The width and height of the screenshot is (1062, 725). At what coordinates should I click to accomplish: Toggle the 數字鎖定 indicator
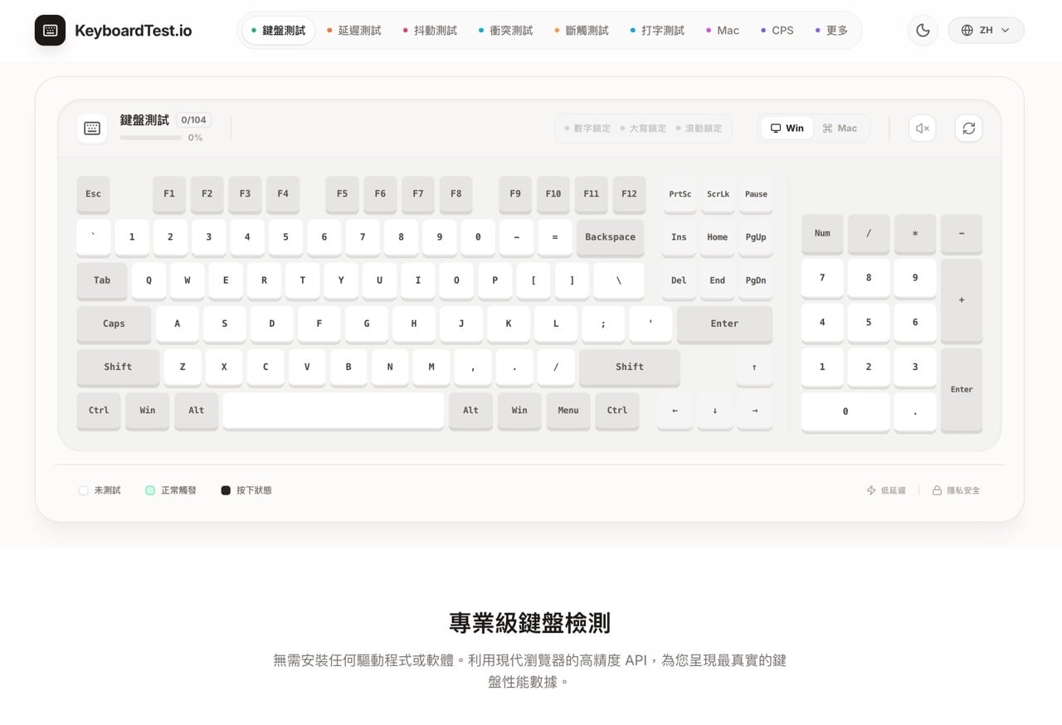587,129
